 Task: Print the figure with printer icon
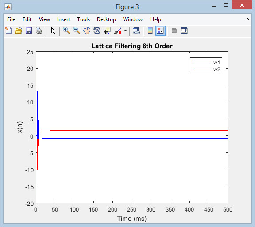point(39,31)
